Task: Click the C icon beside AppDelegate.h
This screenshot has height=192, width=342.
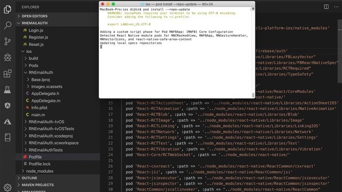Action: [27, 93]
